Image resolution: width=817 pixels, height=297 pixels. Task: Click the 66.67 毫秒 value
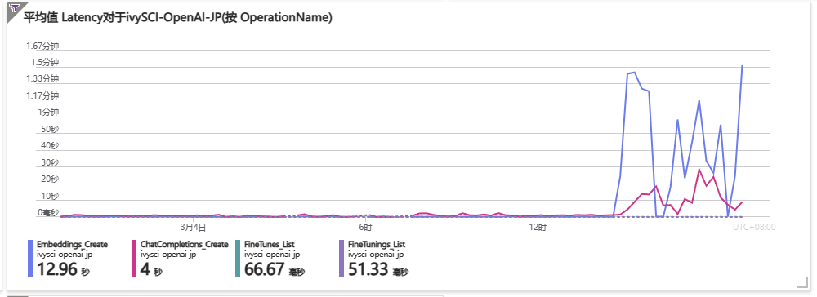coord(274,269)
